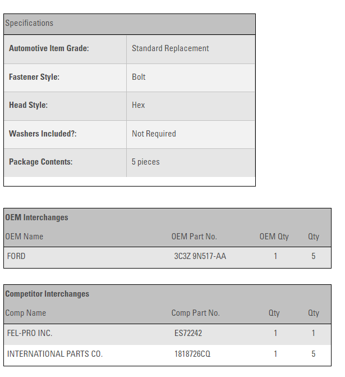345x377 pixels.
Task: Click the FORD row name
Action: pyautogui.click(x=16, y=256)
